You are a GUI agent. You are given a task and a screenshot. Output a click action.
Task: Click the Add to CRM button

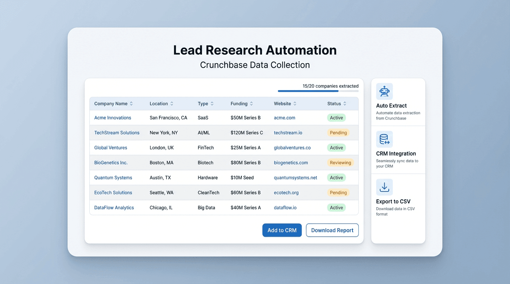point(282,230)
